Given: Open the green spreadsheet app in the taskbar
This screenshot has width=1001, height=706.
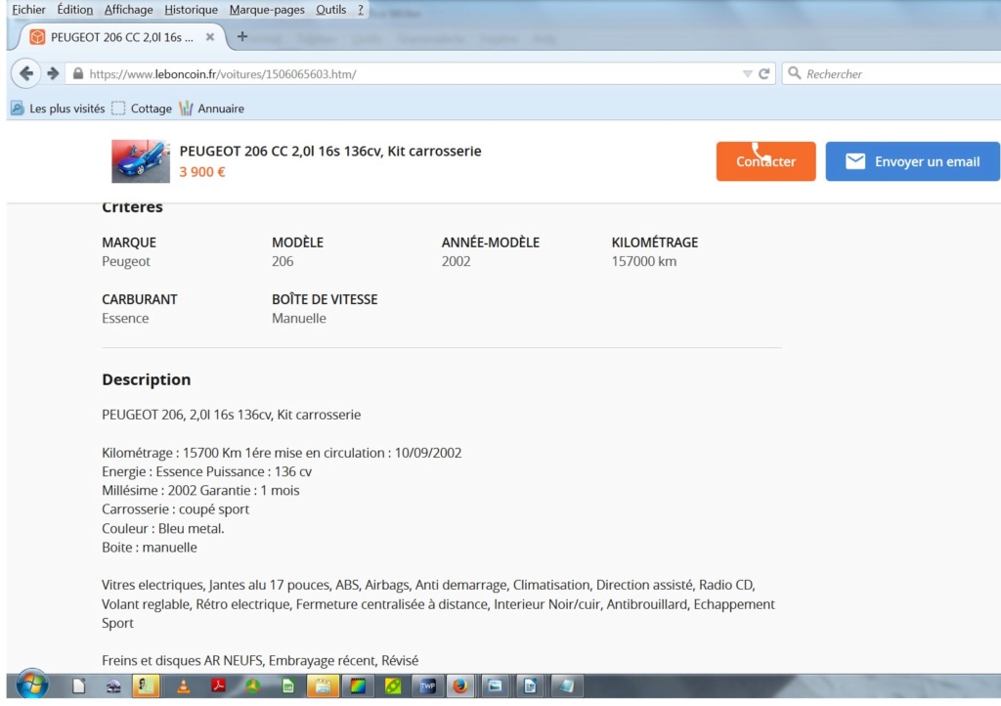Looking at the screenshot, I should point(288,686).
